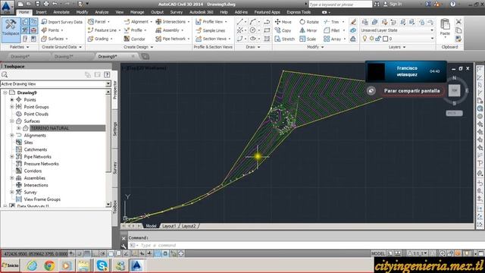The image size is (485, 273).
Task: Select Alignments in the tree
Action: [35, 135]
